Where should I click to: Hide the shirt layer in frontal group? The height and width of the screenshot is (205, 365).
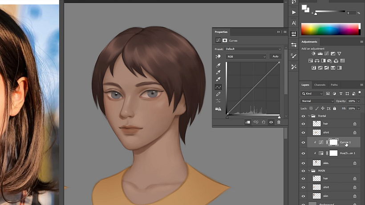pyautogui.click(x=303, y=133)
